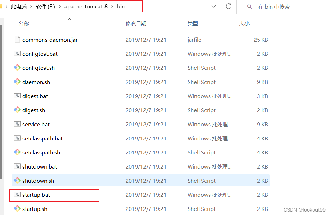The width and height of the screenshot is (331, 215).
Task: Select the service.bat file name
Action: click(x=36, y=125)
